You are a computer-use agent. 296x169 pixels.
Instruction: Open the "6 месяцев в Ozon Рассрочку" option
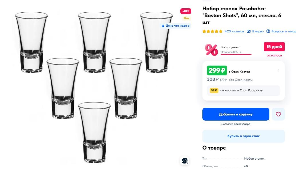(243, 91)
